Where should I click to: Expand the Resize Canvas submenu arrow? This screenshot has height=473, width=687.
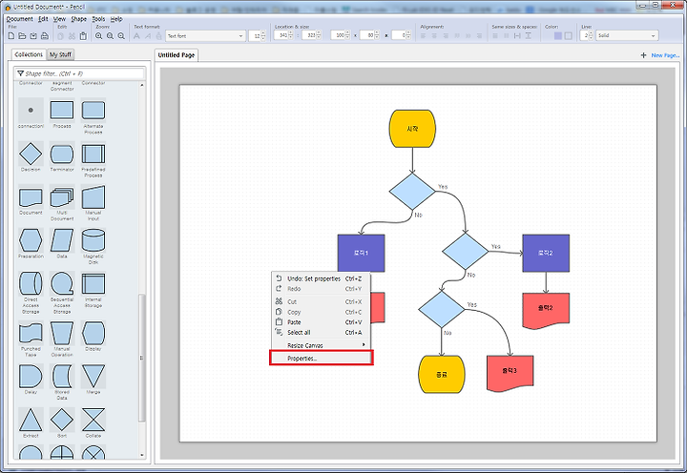[364, 344]
